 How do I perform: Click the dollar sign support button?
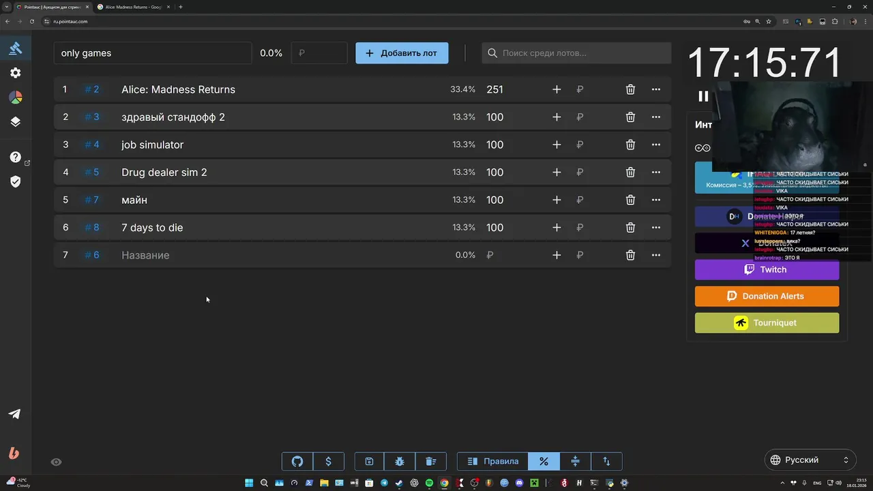coord(328,461)
